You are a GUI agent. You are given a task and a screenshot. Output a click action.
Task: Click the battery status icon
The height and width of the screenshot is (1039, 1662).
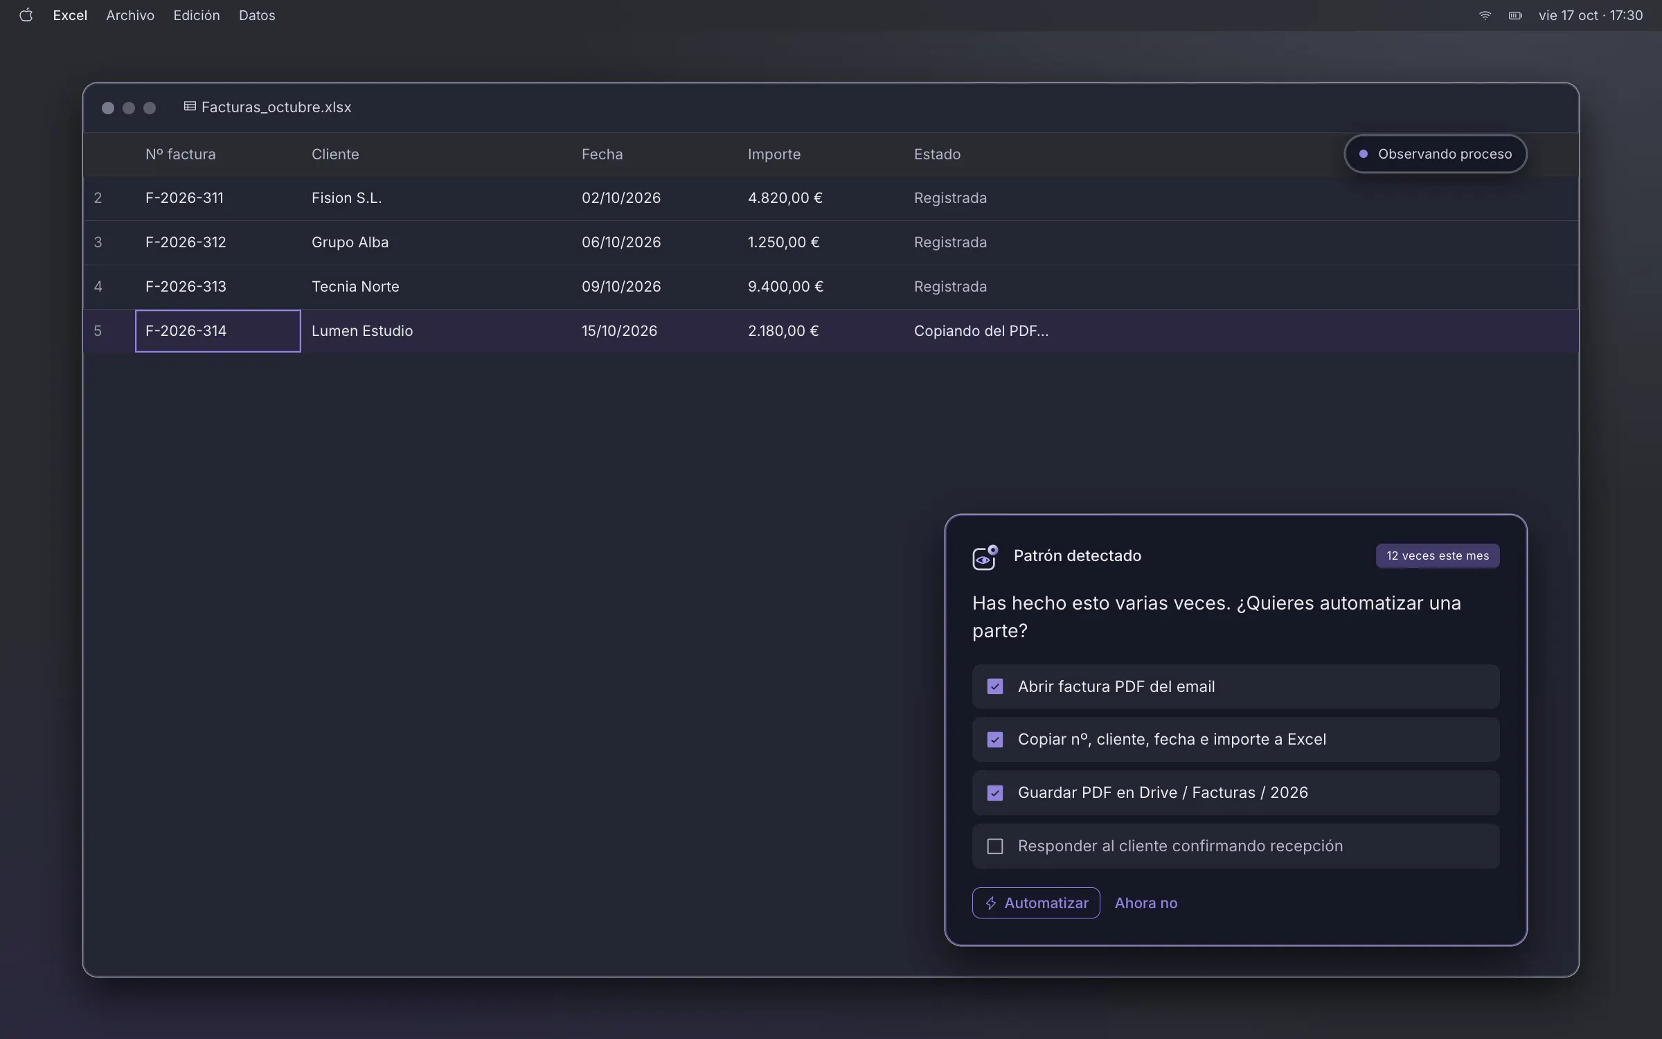pos(1515,15)
